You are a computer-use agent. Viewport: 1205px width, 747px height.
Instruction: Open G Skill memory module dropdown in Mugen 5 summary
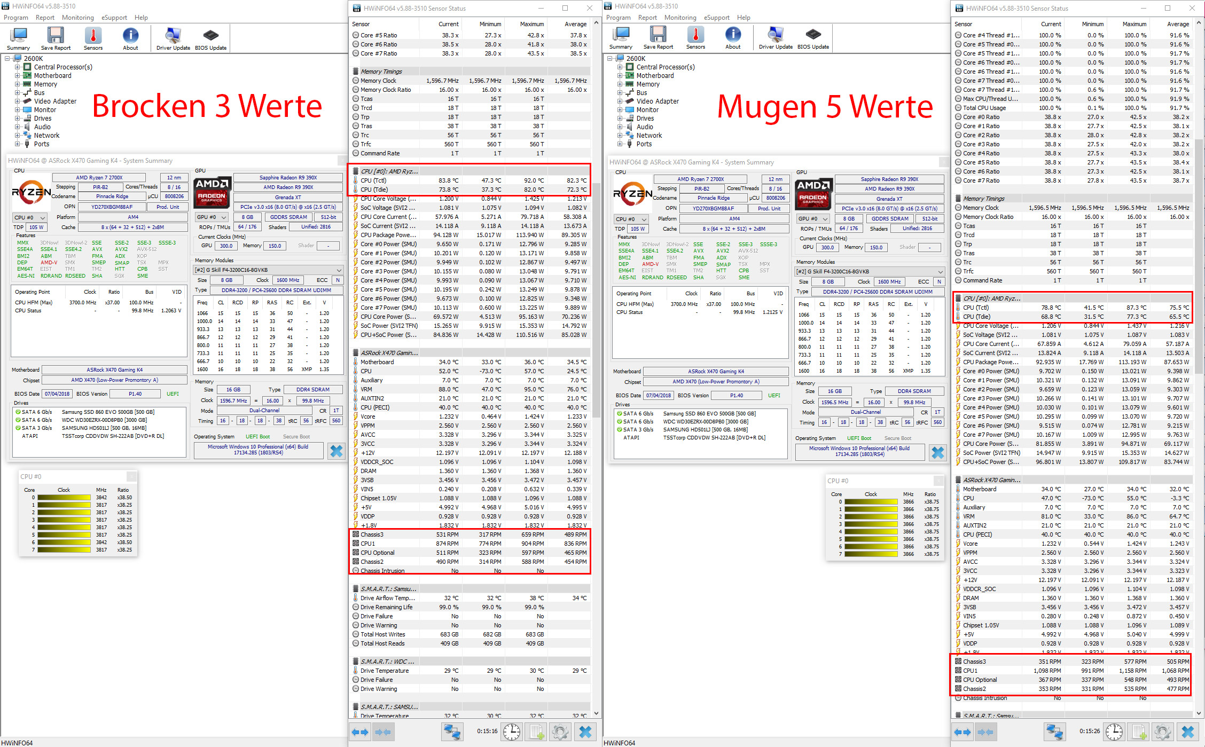(870, 271)
